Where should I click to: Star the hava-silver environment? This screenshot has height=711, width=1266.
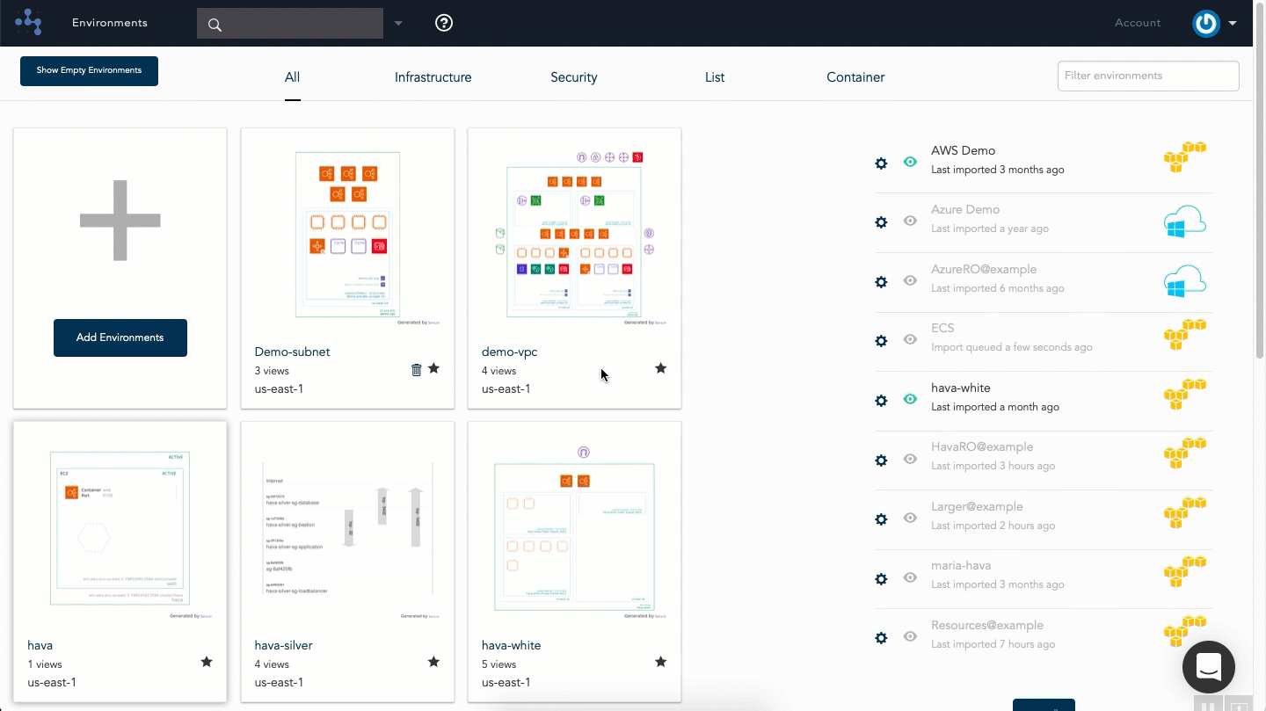[433, 662]
